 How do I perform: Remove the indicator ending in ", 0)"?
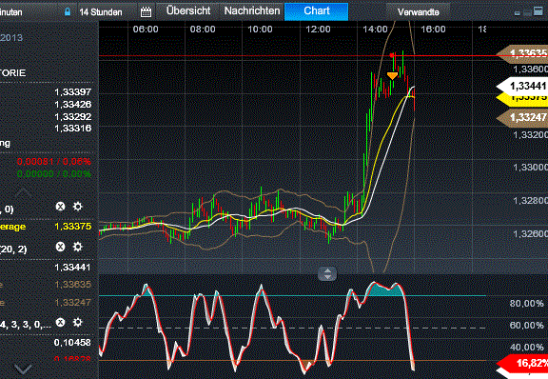61,207
